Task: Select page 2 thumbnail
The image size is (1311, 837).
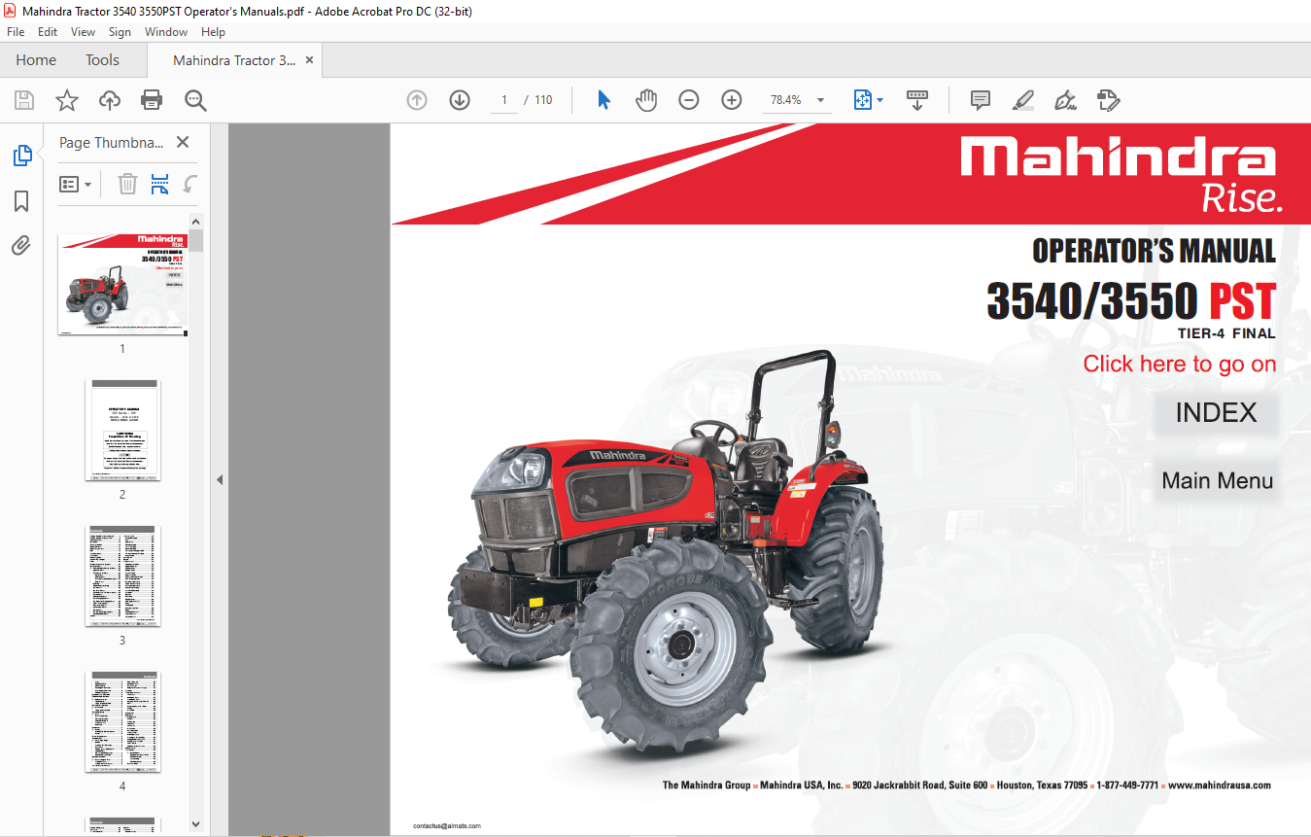Action: tap(122, 430)
